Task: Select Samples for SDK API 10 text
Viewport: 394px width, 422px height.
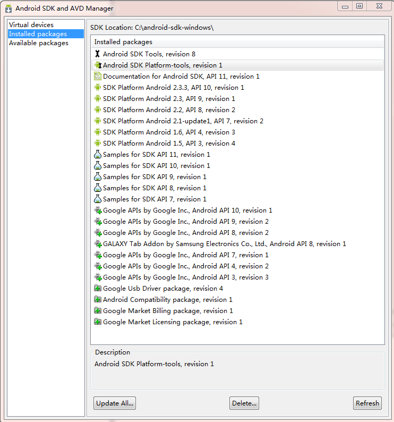Action: tap(157, 166)
